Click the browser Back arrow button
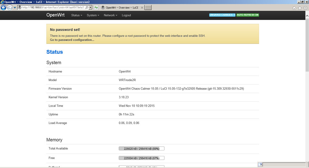309x168 pixels. pos(4,7)
